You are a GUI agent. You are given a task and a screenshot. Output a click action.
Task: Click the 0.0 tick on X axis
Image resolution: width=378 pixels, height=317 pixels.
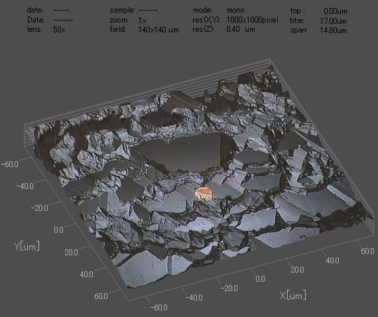pyautogui.click(x=260, y=279)
